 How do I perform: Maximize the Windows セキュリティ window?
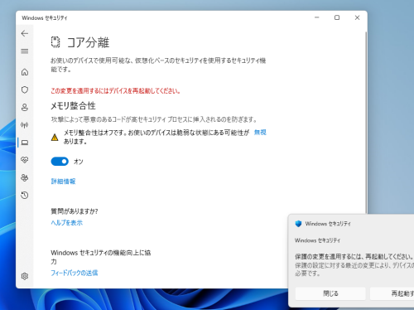click(x=337, y=17)
